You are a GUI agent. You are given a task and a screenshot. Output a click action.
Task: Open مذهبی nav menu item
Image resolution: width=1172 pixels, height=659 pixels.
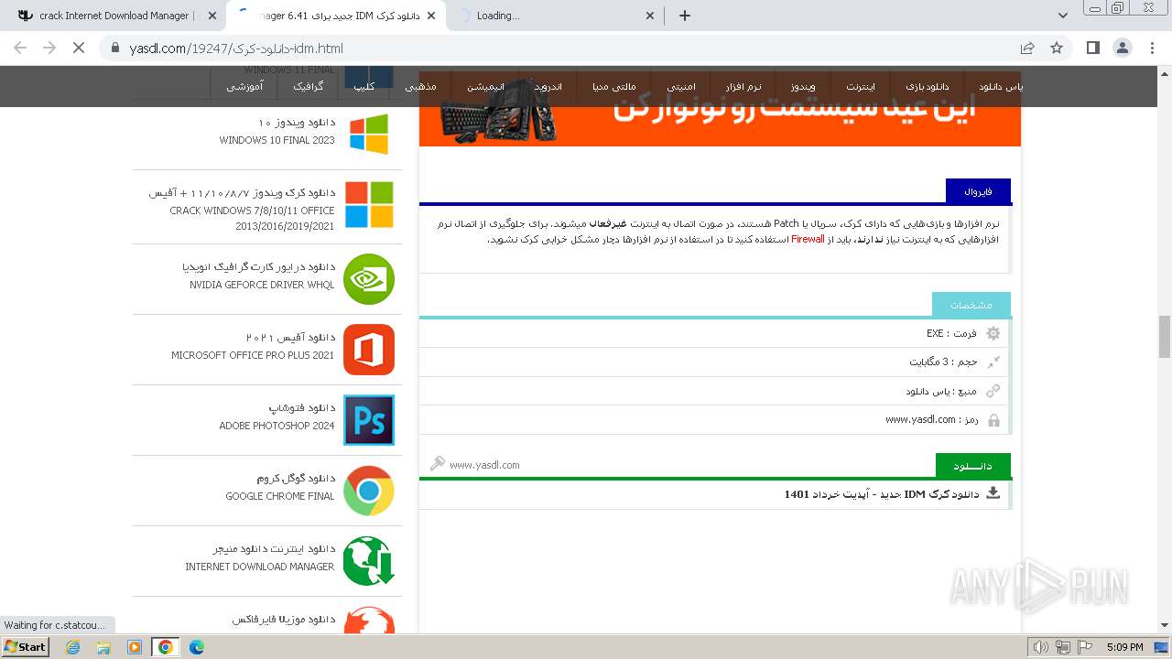tap(421, 87)
